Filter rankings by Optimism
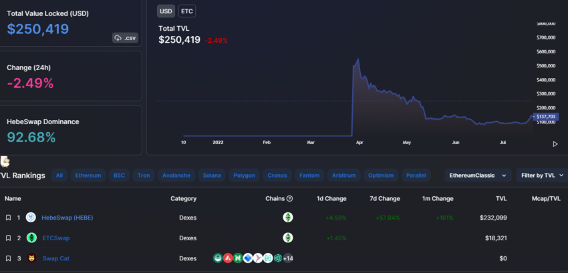Screen dimensions: 568x273 [x=381, y=176]
